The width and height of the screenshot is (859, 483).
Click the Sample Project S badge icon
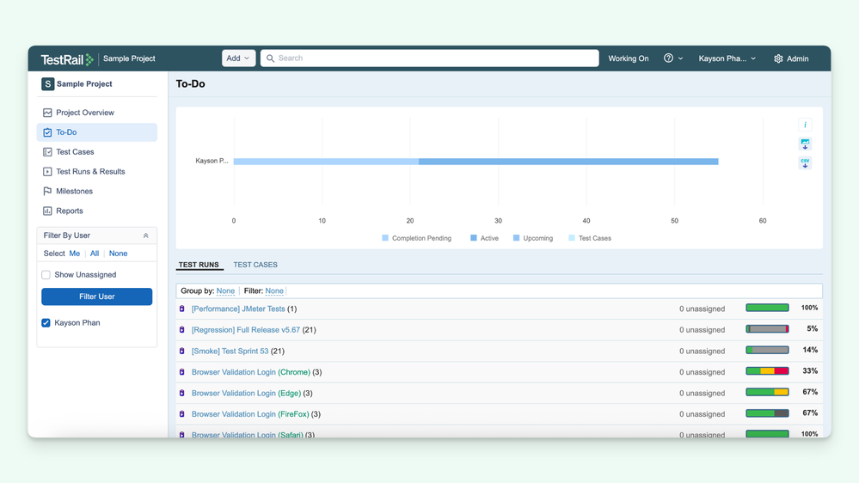tap(47, 83)
